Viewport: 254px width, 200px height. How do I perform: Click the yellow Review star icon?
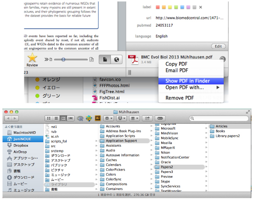(32, 58)
